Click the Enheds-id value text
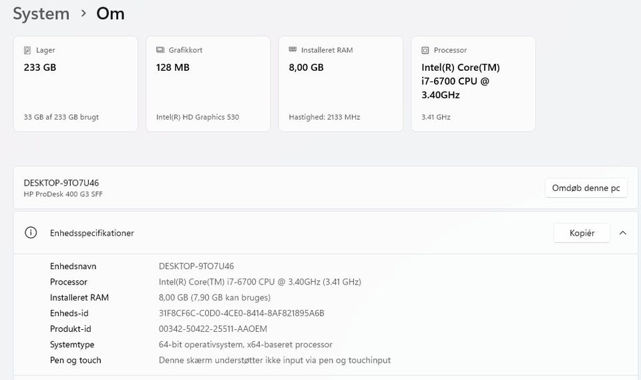The image size is (641, 380). pyautogui.click(x=242, y=313)
